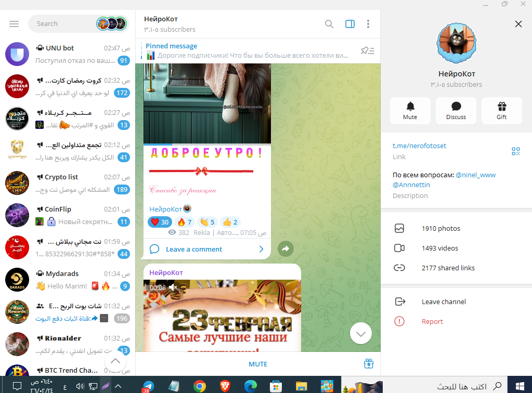532x393 pixels.
Task: Expand comments with the right chevron
Action: point(261,249)
